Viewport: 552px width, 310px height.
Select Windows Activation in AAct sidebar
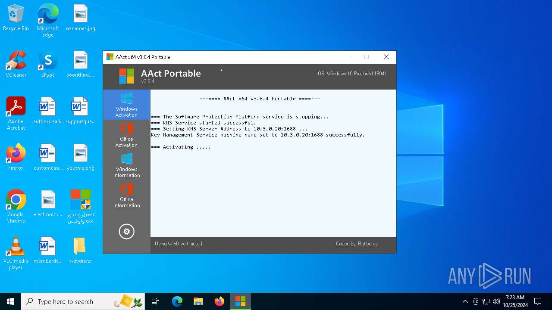(126, 105)
